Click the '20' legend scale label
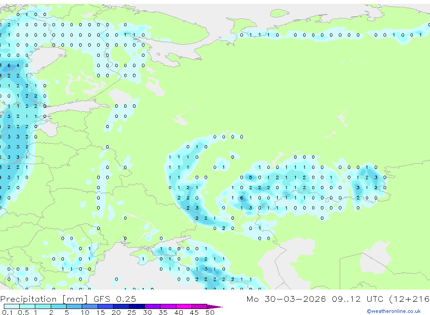Image resolution: width=430 pixels, height=315 pixels. (x=116, y=312)
